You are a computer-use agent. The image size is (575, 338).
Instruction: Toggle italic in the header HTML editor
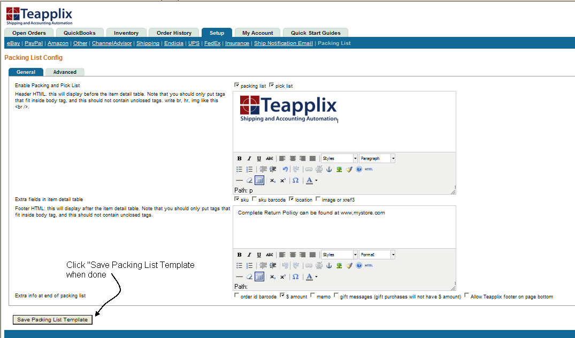coord(249,158)
